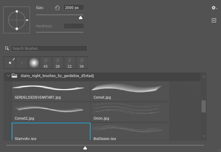Viewport: 221px width, 152px height.
Task: Select the large soft round recent brush
Action: (x=34, y=63)
